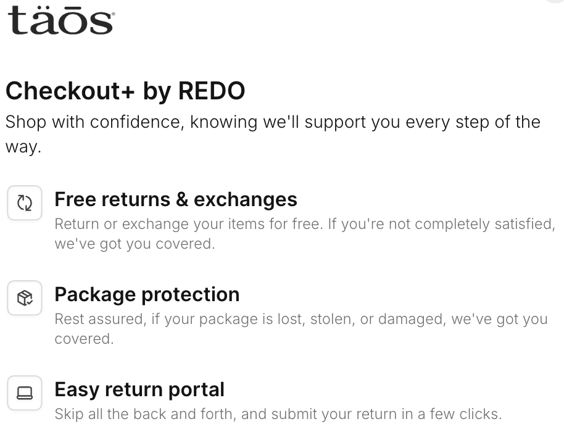Click the taos brand logo
564x432 pixels.
[60, 20]
